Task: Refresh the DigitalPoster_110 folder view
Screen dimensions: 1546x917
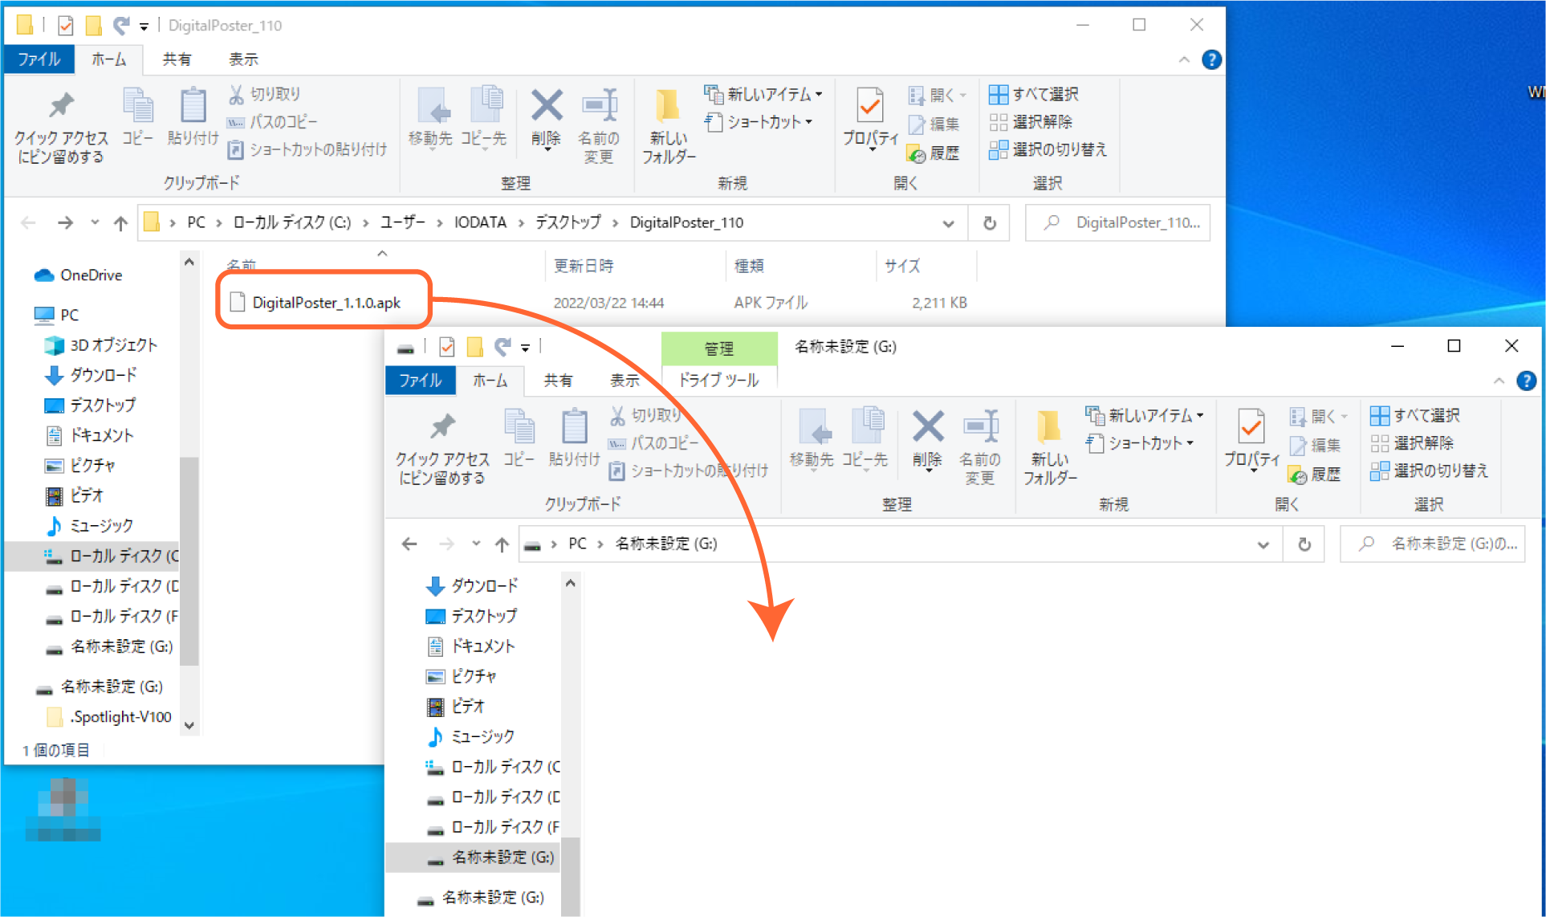Action: pyautogui.click(x=989, y=223)
